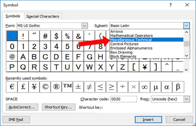Choose Control Pictures subset
Viewport: 196px width, 126px height.
point(146,44)
